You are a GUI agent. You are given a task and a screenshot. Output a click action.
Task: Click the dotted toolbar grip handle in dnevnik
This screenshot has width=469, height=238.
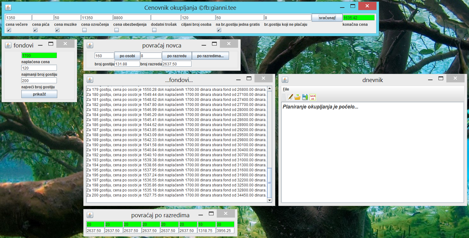pyautogui.click(x=284, y=97)
